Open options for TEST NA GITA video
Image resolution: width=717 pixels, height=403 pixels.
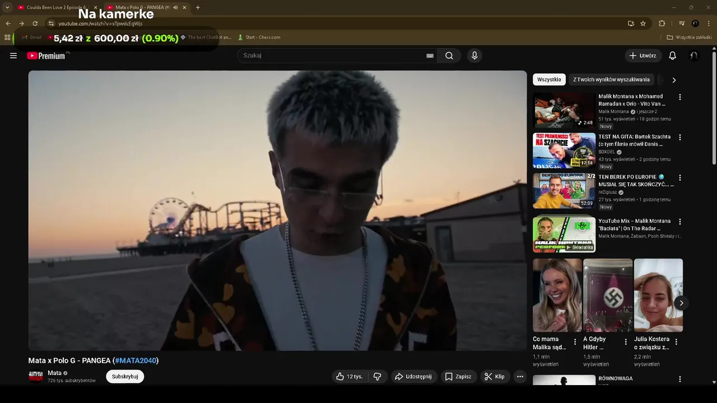point(680,137)
